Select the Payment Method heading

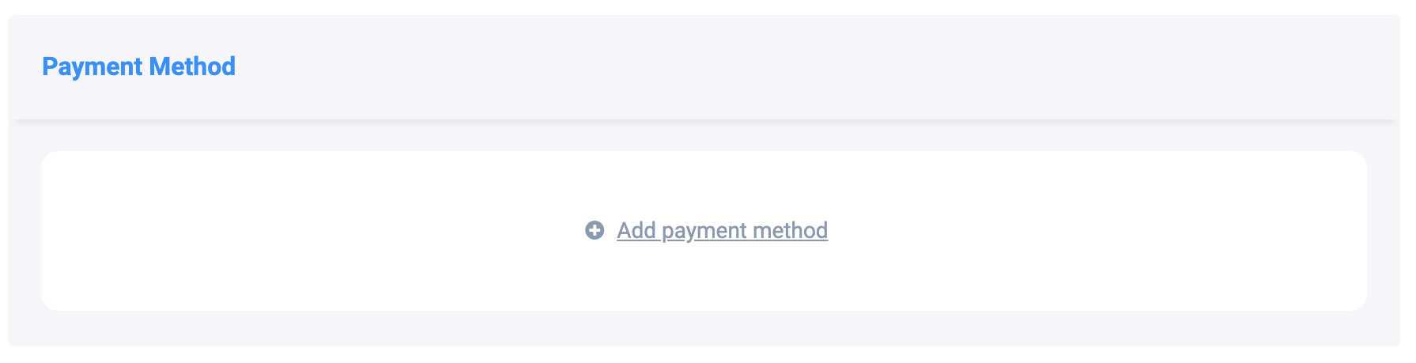(138, 66)
